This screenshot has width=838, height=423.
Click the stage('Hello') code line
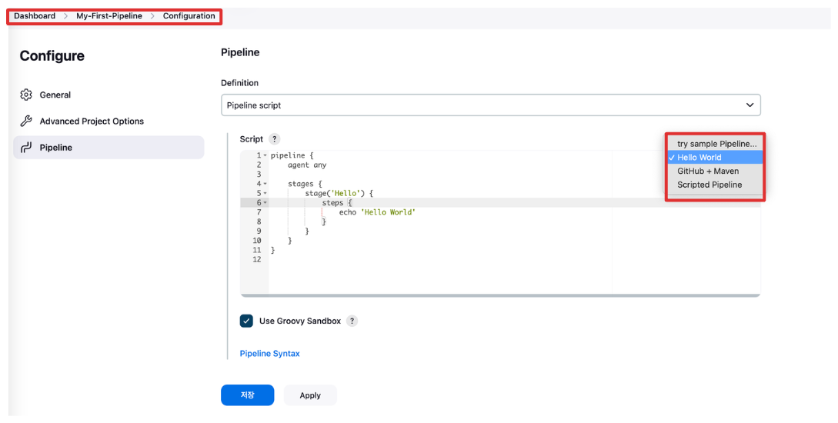339,193
